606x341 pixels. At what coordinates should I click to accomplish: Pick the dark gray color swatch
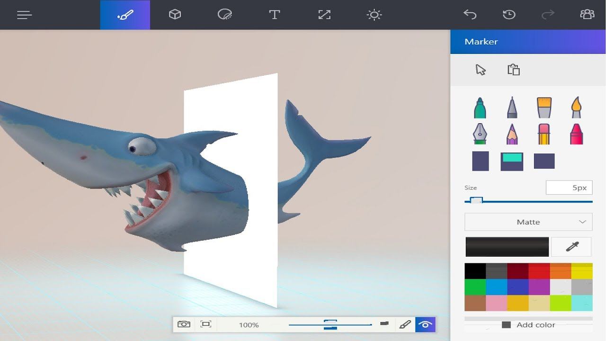497,271
